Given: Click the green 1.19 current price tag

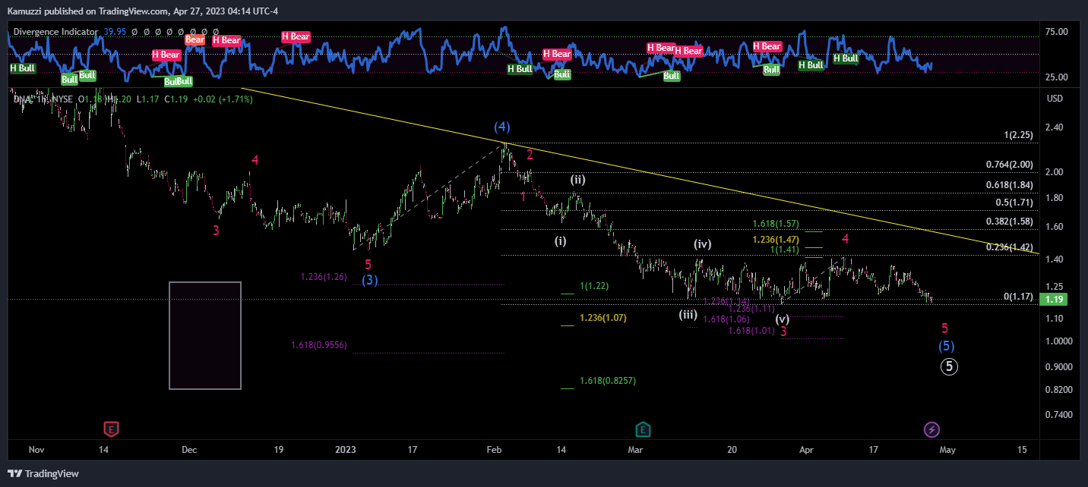Looking at the screenshot, I should (x=1054, y=299).
